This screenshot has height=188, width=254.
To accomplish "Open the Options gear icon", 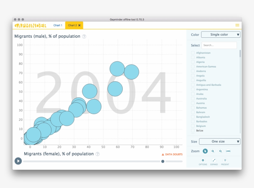I will pyautogui.click(x=203, y=160).
